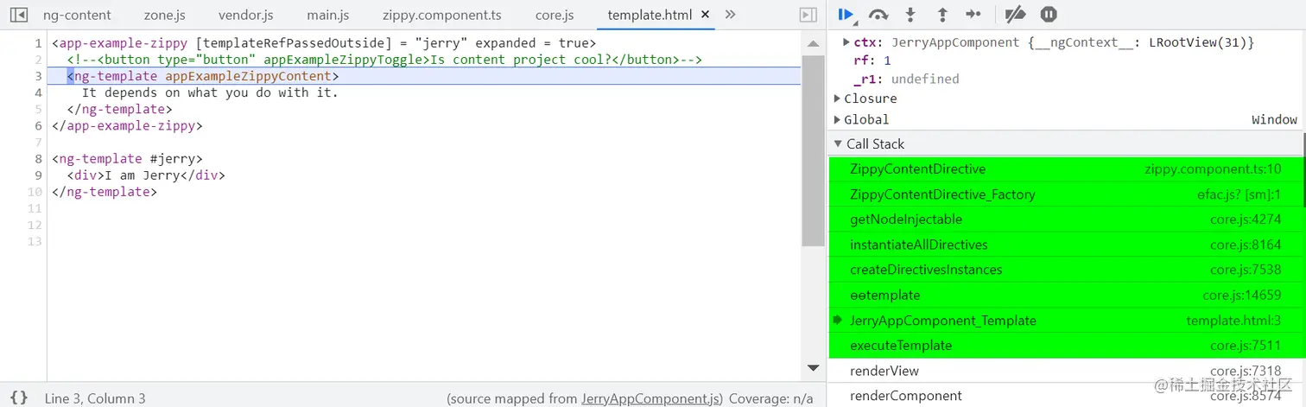Resume script execution

[x=846, y=14]
